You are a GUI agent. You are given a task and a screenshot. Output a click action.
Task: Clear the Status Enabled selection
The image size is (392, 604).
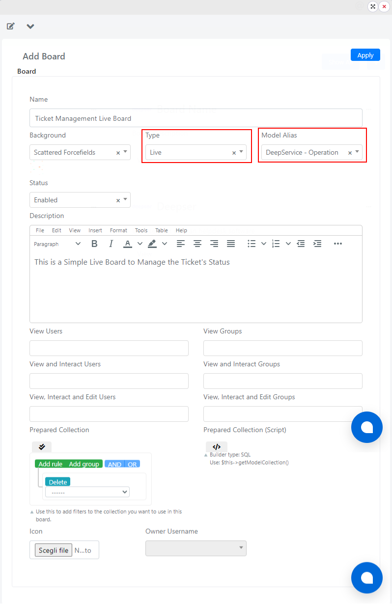click(118, 200)
